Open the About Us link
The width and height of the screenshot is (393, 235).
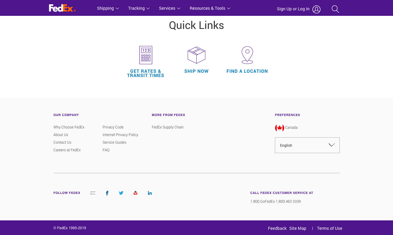click(x=61, y=135)
